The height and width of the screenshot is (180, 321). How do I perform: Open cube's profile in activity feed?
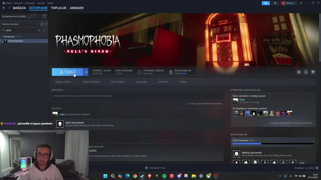(62, 114)
